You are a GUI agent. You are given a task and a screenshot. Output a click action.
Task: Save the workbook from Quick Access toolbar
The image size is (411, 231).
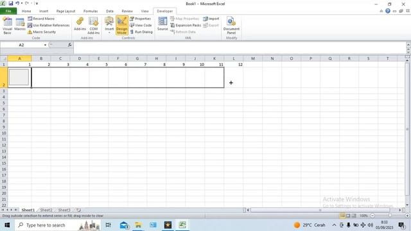11,3
